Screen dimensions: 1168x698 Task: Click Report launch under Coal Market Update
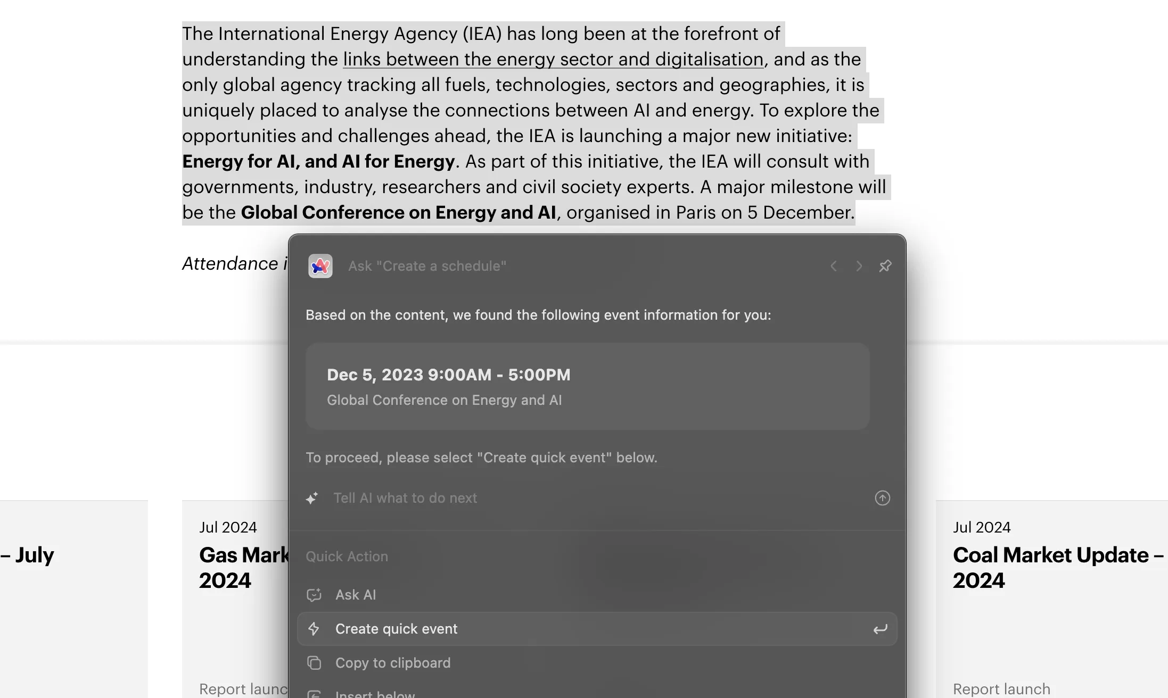coord(1001,689)
